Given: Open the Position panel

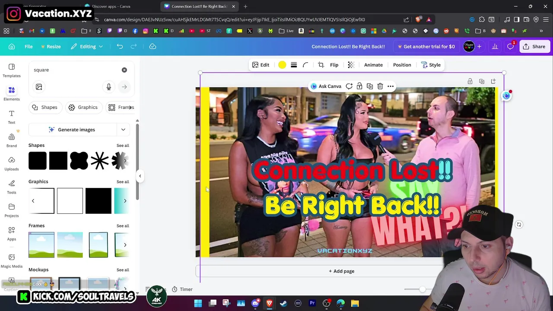Looking at the screenshot, I should click(402, 65).
